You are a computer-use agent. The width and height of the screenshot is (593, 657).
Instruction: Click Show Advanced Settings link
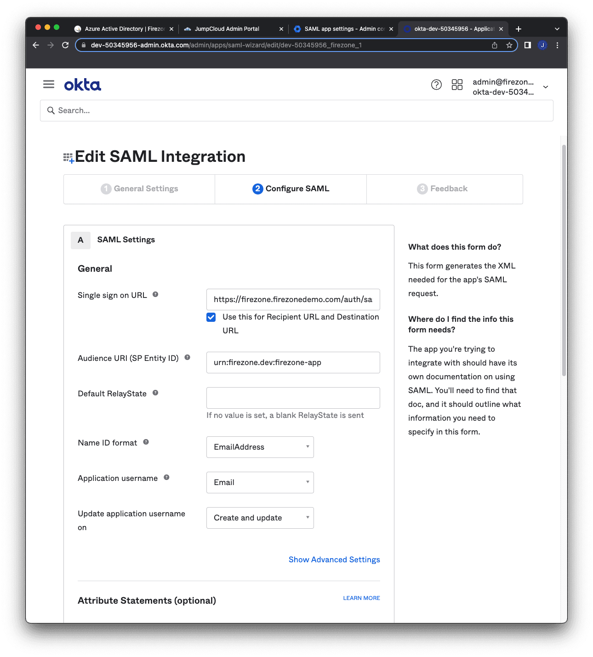(x=334, y=560)
